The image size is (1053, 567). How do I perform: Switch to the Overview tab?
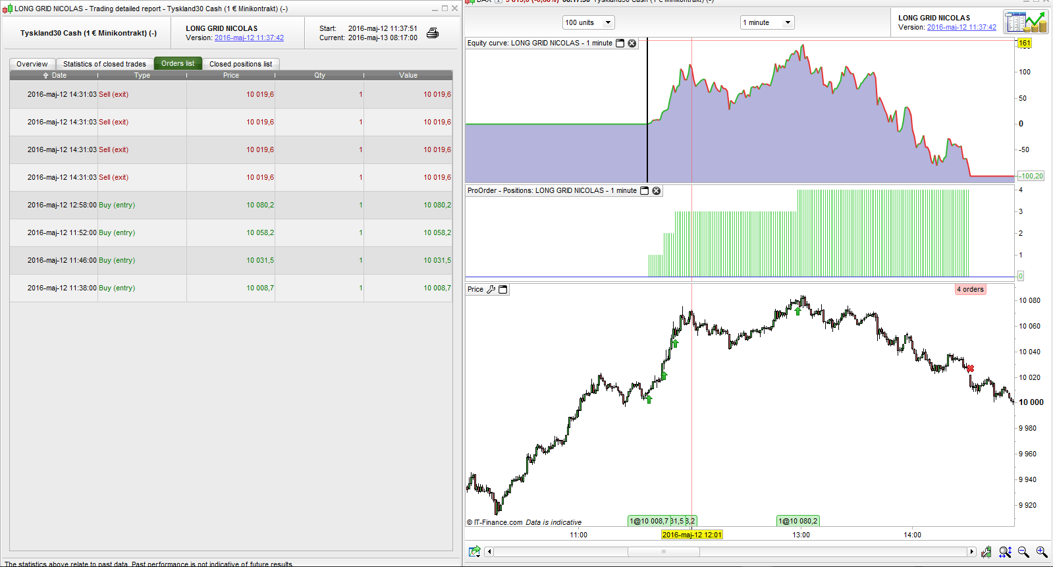pos(32,64)
